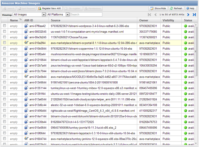Click the scrollbar up arrow of the table
Image resolution: width=199 pixels, height=147 pixels.
click(x=196, y=25)
